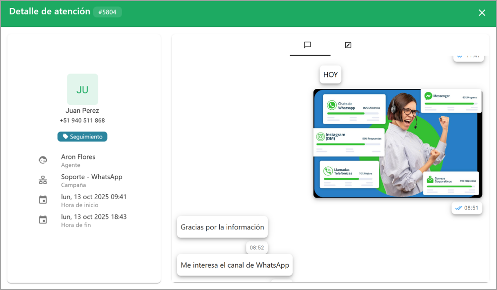This screenshot has width=497, height=290.
Task: Click the agent face icon beside Aron Flores
Action: coord(43,160)
